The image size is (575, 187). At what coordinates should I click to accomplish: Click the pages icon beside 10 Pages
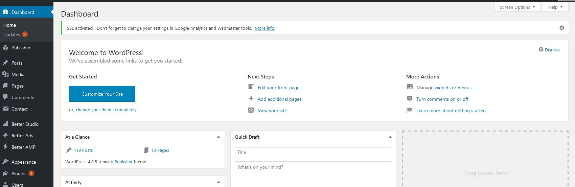pos(146,150)
